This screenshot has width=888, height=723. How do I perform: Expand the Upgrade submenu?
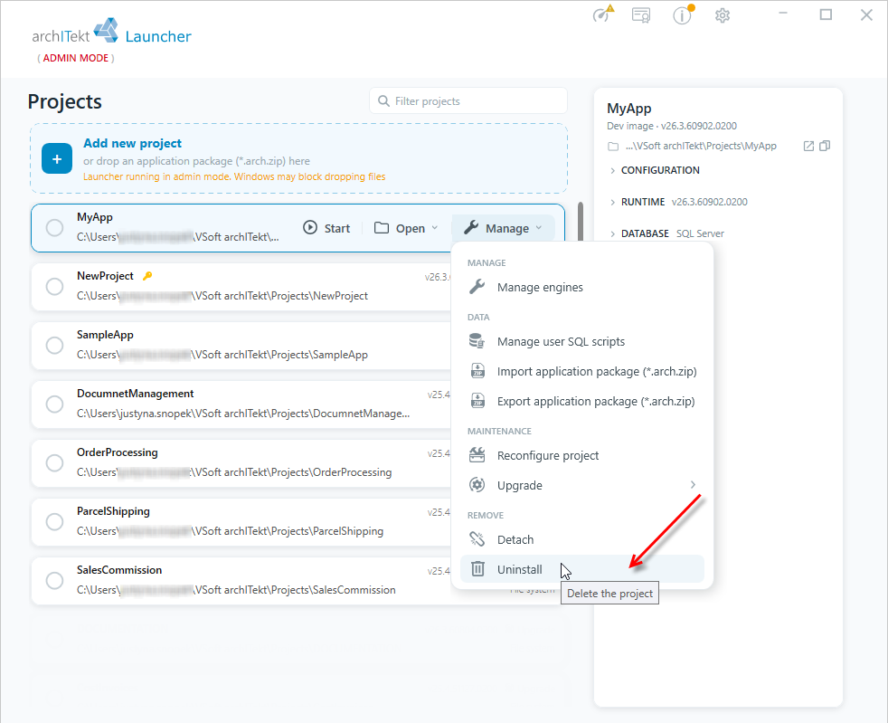coord(582,486)
